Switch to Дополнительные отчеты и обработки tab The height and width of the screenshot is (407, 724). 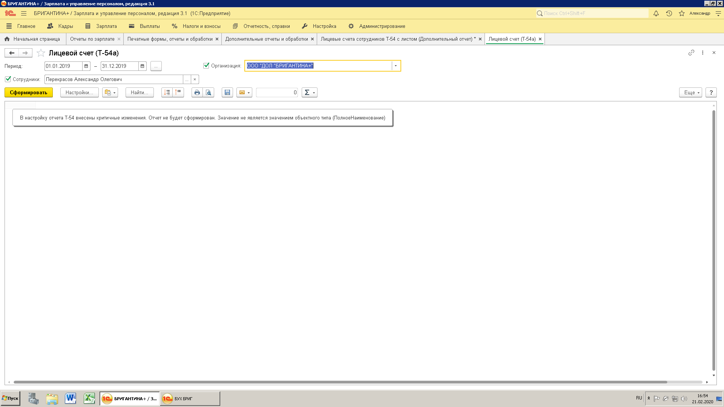267,39
